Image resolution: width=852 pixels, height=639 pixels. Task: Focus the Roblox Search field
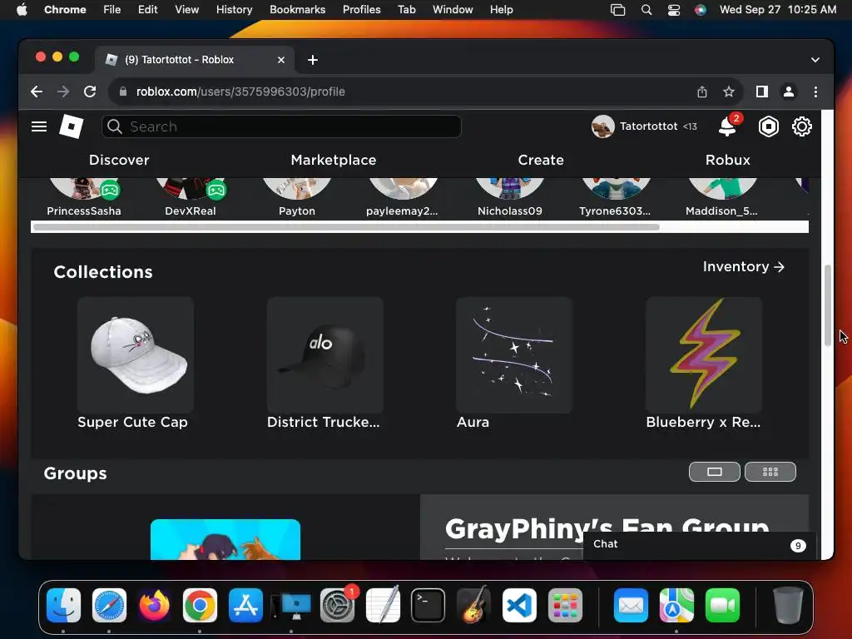click(x=281, y=126)
